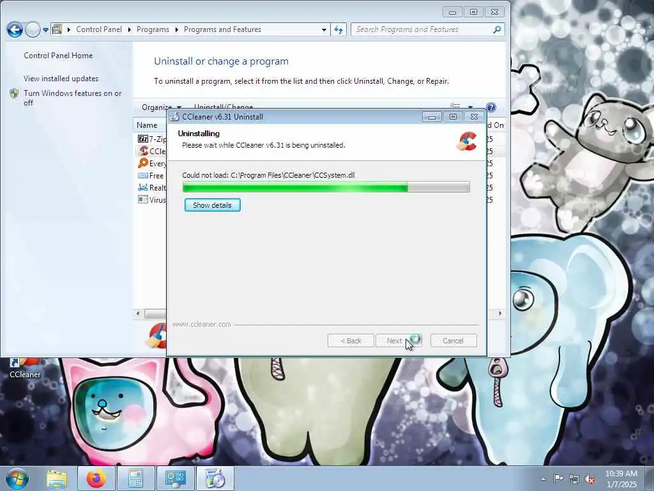The height and width of the screenshot is (491, 654).
Task: Expand arrow after Programs breadcrumb
Action: tap(176, 29)
